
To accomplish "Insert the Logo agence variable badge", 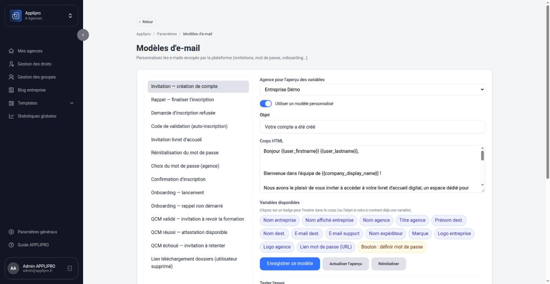I will pyautogui.click(x=277, y=247).
